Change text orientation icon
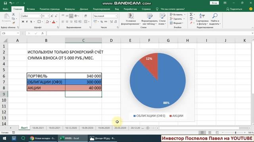The image size is (254, 142). click(x=76, y=16)
